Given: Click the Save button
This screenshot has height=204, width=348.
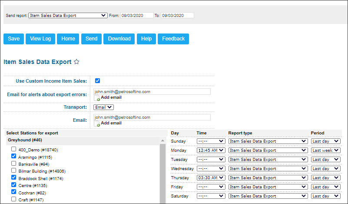Looking at the screenshot, I should coord(13,39).
